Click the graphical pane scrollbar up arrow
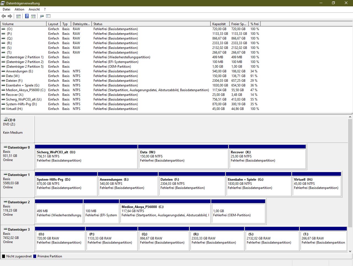Screen dimensions: 353x266 point(350,117)
